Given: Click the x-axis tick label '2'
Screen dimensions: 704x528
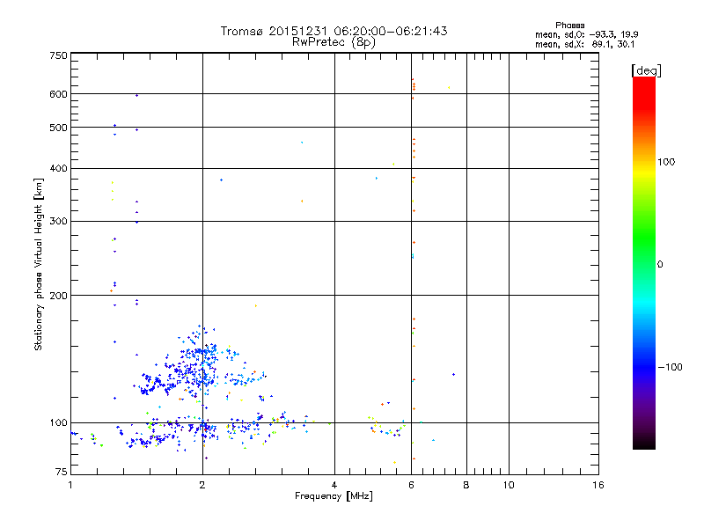Looking at the screenshot, I should click(202, 485).
